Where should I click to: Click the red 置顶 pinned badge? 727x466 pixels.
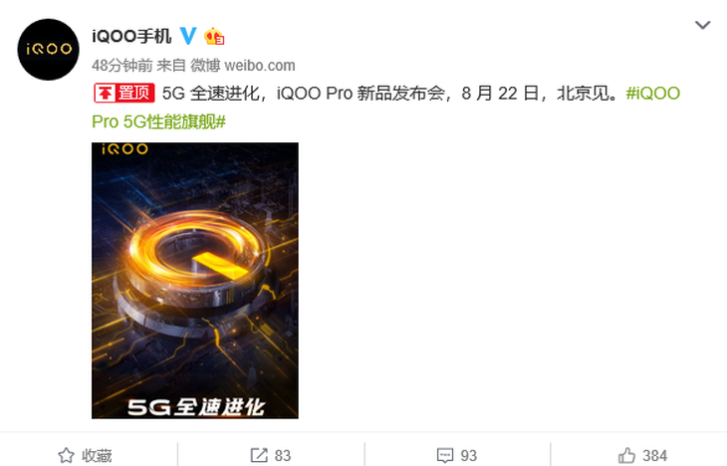pos(124,94)
